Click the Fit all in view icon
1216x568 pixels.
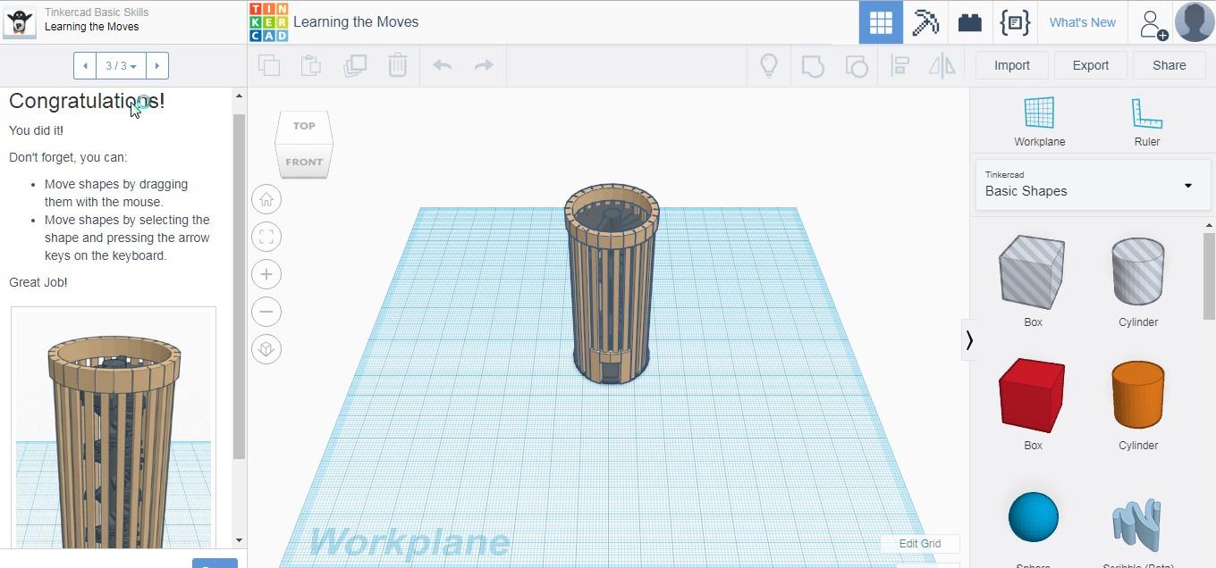(266, 237)
